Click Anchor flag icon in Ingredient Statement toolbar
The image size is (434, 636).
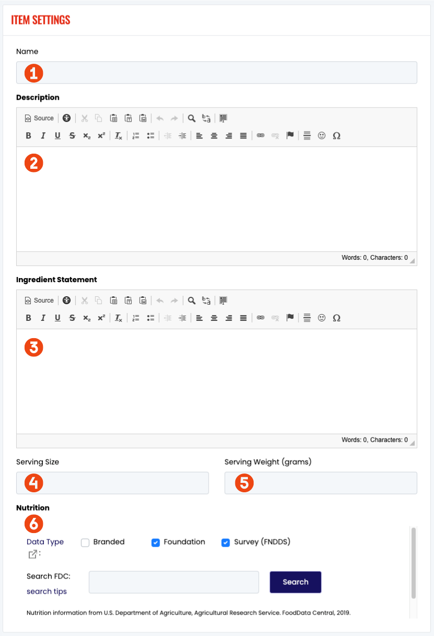pos(290,318)
